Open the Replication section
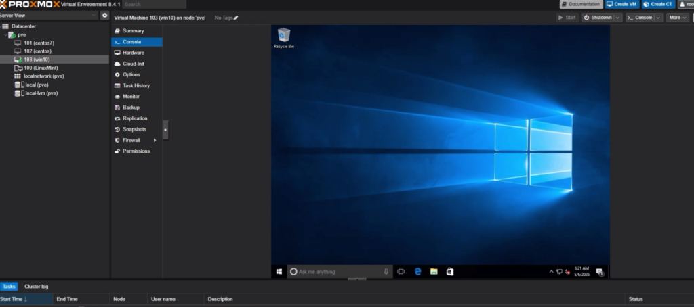 click(136, 118)
